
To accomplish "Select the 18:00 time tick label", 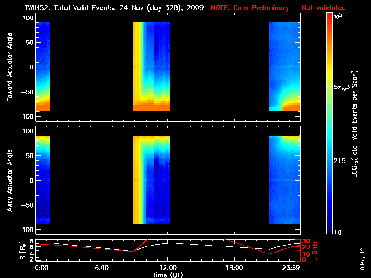I will (233, 268).
